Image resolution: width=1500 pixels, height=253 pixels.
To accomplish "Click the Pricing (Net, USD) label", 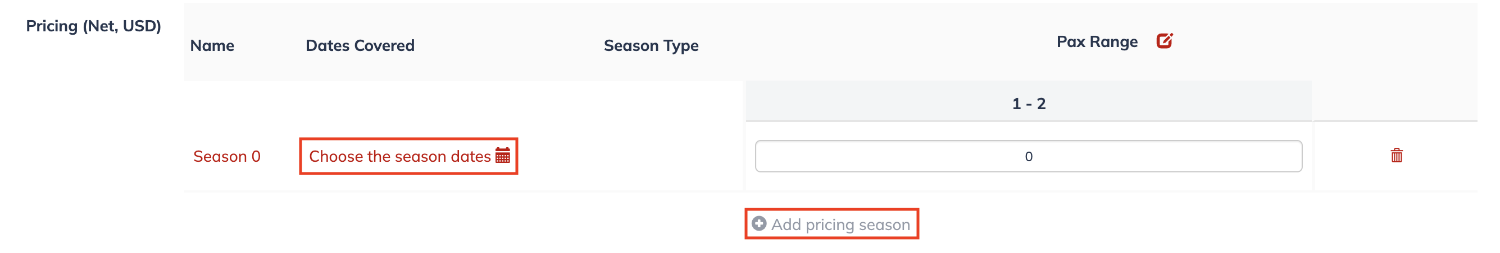I will tap(94, 26).
